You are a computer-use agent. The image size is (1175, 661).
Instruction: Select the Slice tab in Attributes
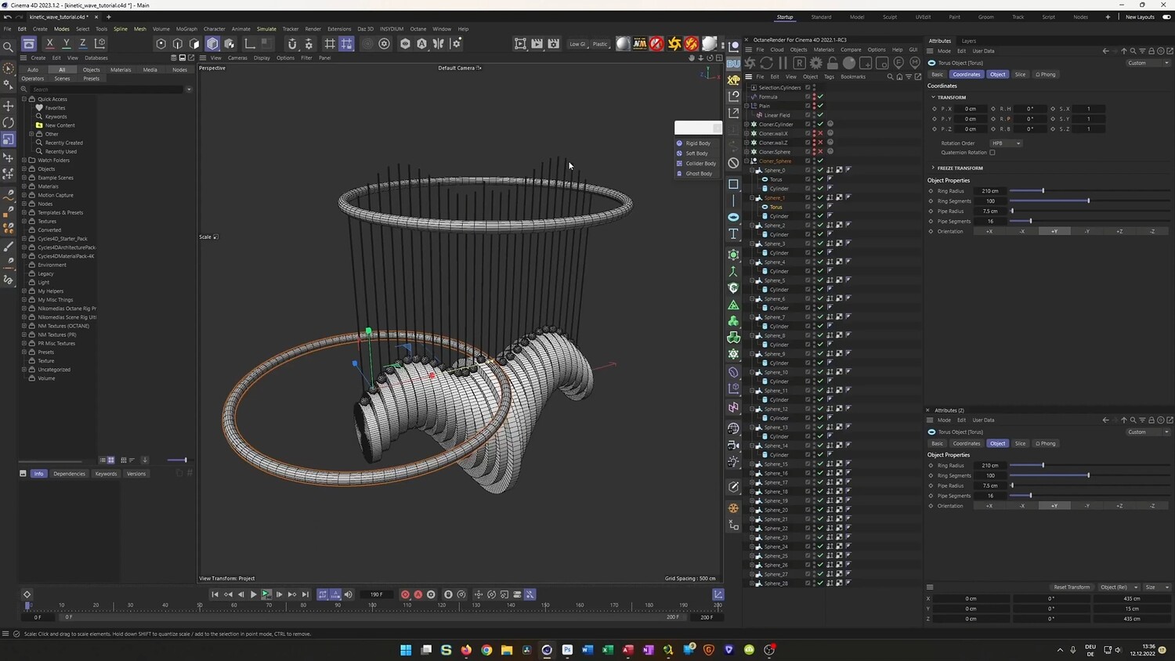(1020, 74)
